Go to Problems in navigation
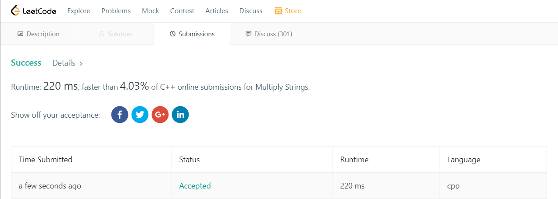 (116, 11)
